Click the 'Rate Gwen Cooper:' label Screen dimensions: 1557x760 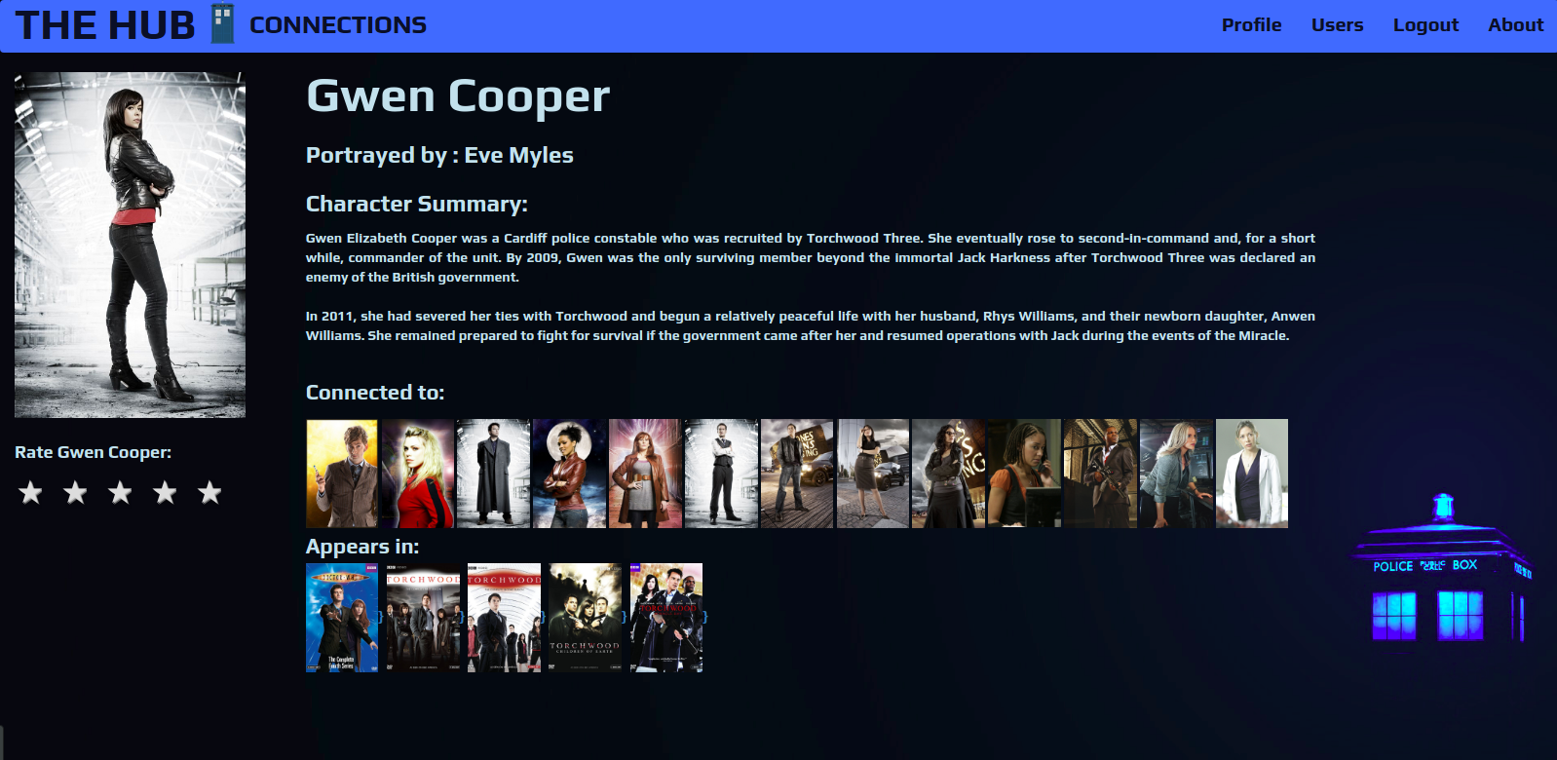coord(93,452)
